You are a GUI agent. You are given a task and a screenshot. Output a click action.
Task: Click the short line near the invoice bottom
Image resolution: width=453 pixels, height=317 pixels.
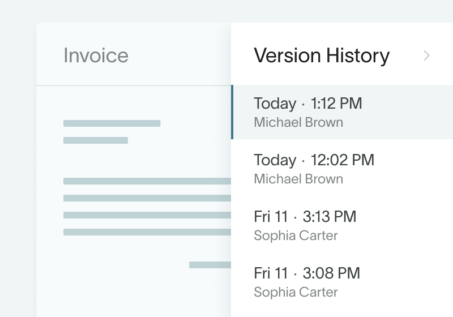(x=210, y=265)
